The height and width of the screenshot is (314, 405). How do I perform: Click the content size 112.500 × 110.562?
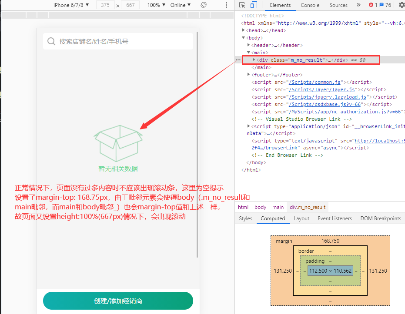click(x=330, y=271)
